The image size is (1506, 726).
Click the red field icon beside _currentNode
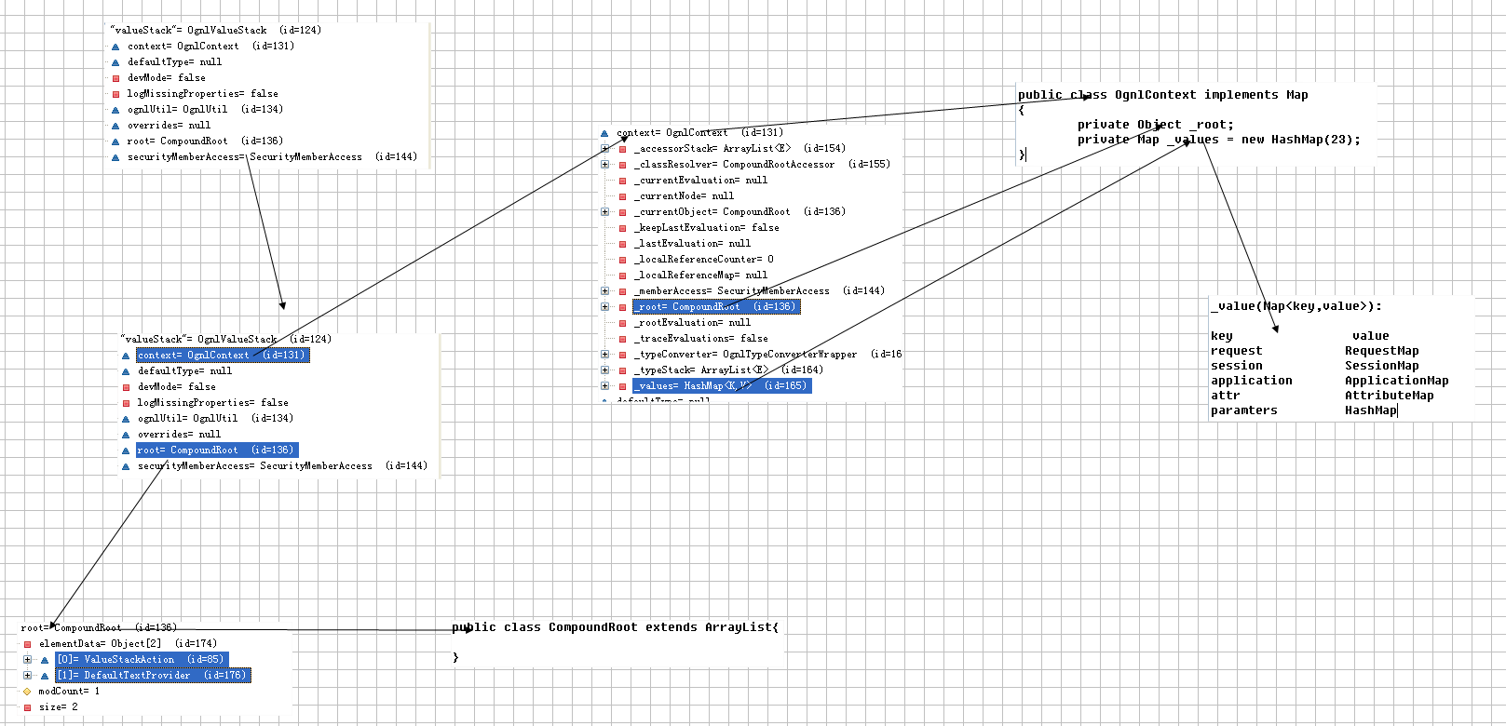pos(623,196)
